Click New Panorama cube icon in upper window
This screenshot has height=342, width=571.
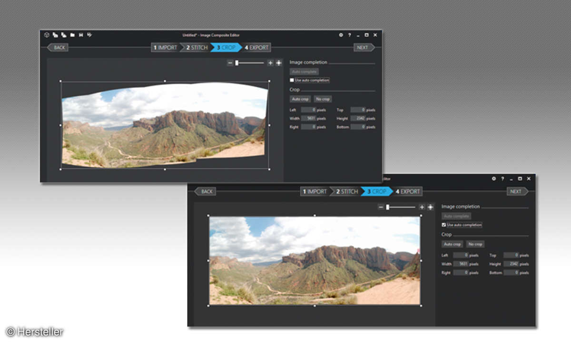coord(47,35)
